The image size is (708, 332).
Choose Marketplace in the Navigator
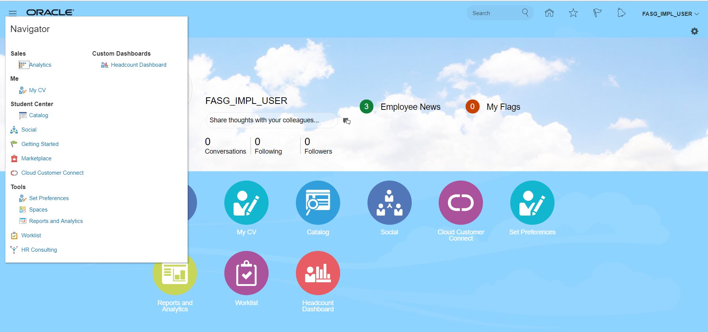tap(36, 158)
